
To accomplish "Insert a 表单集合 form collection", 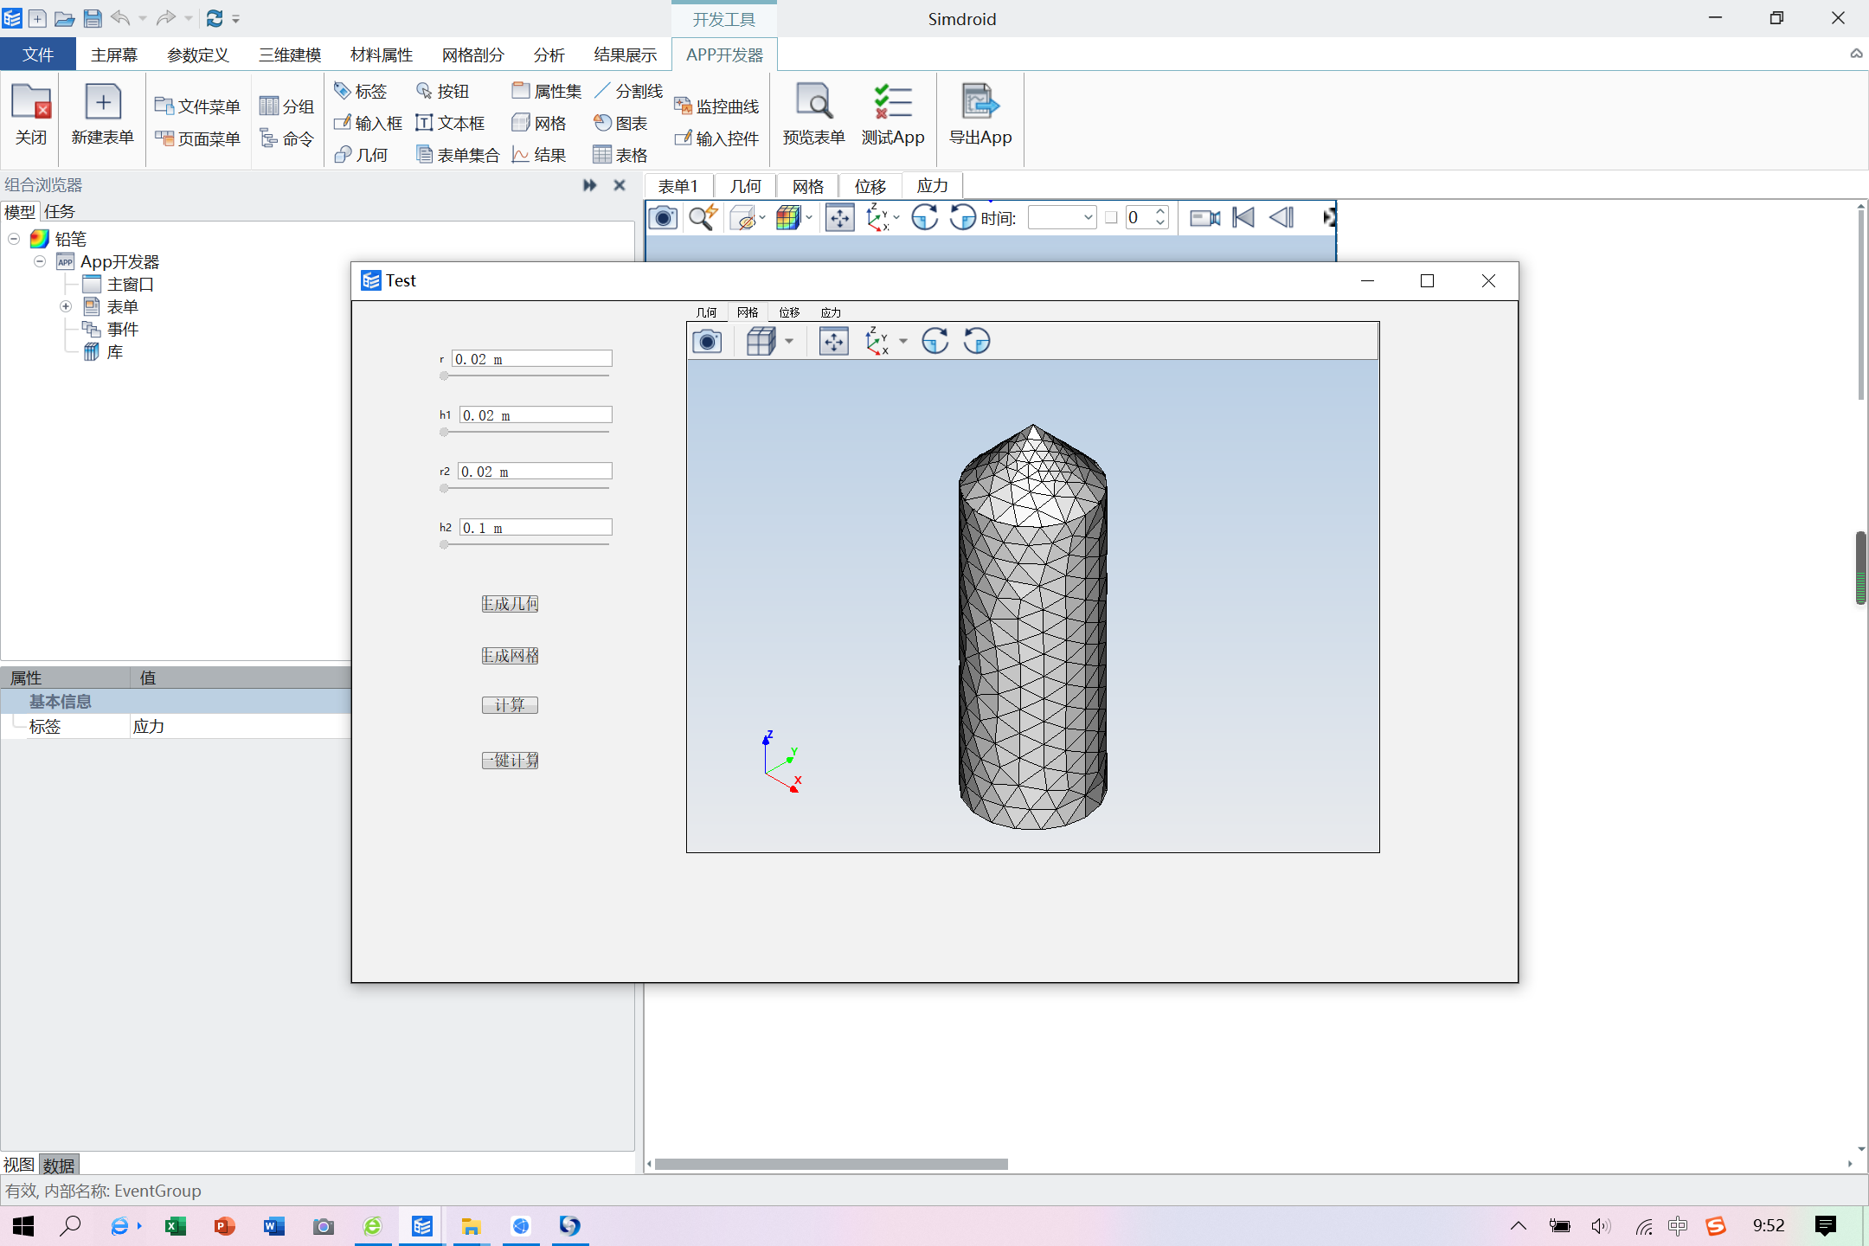I will pos(458,155).
